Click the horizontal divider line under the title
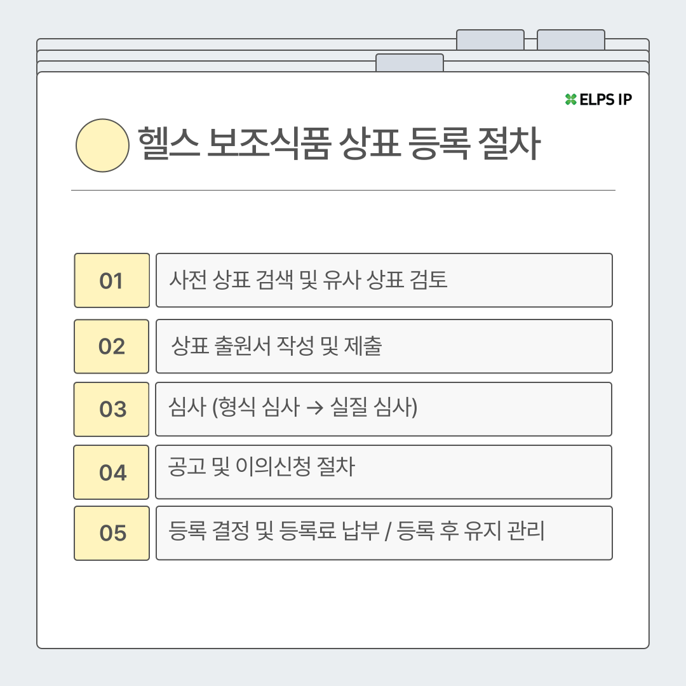Image resolution: width=686 pixels, height=686 pixels. click(x=343, y=190)
